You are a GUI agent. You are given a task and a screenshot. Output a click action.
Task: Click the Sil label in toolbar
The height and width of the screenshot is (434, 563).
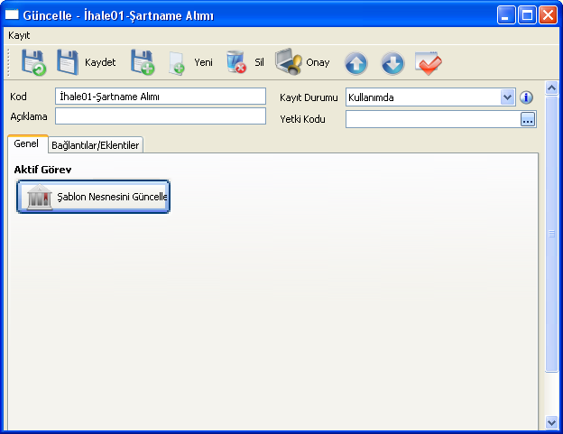pos(259,62)
